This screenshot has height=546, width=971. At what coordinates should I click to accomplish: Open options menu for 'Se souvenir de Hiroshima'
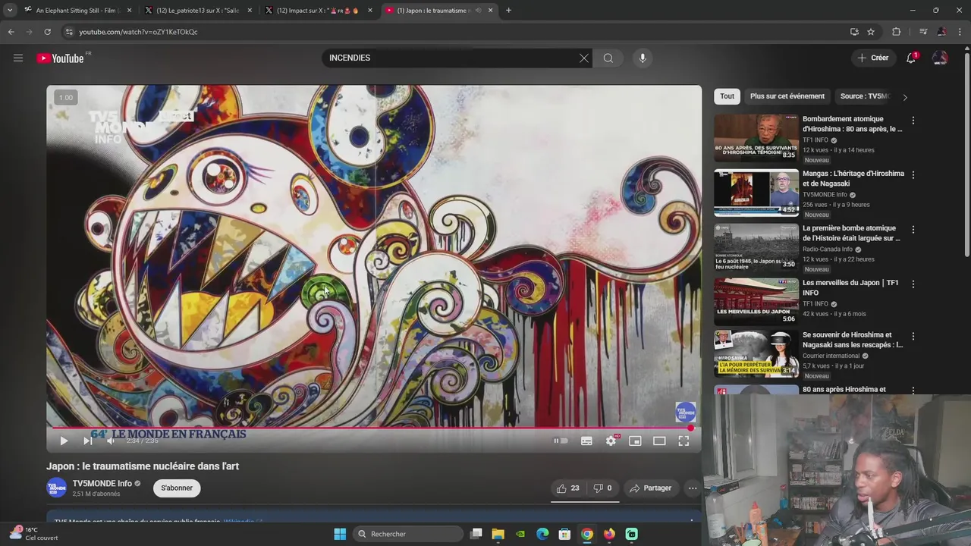[913, 336]
